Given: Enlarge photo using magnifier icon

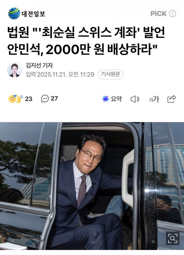Looking at the screenshot, I should [172, 238].
